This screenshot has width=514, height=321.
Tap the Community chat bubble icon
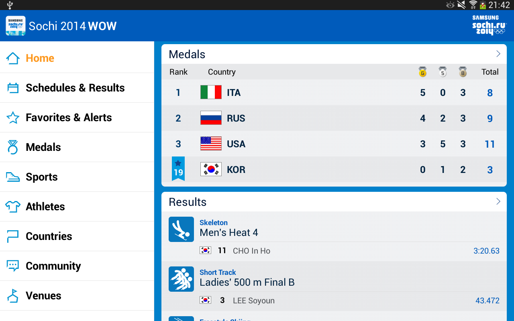pyautogui.click(x=13, y=266)
